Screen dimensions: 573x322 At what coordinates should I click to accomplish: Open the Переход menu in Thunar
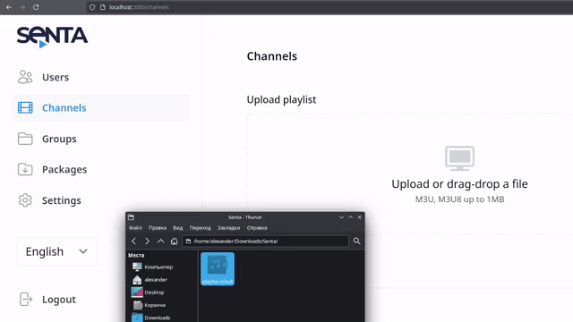(200, 228)
